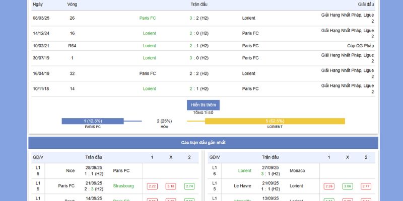The width and height of the screenshot is (403, 201).
Task: Click Monaco in the 27/09/25 match
Action: click(297, 170)
